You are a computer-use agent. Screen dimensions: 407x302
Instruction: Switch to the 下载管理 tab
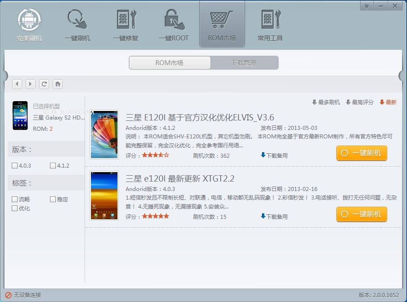point(244,62)
